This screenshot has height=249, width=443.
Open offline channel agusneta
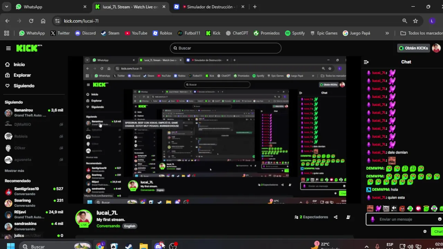pyautogui.click(x=34, y=160)
